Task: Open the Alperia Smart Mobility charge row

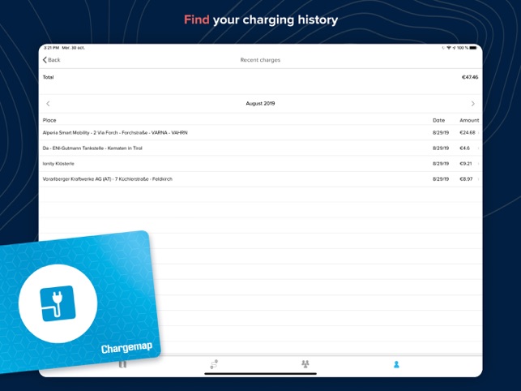Action: tap(261, 132)
